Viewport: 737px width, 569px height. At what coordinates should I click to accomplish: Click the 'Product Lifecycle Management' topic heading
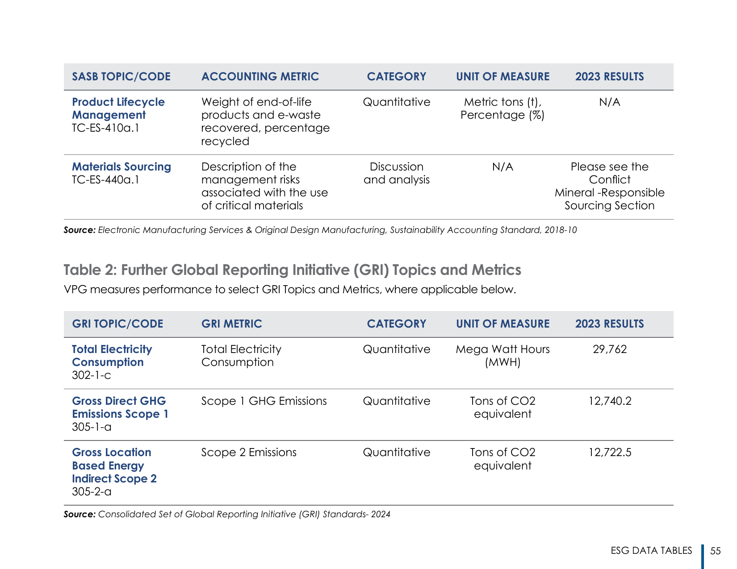tap(118, 108)
